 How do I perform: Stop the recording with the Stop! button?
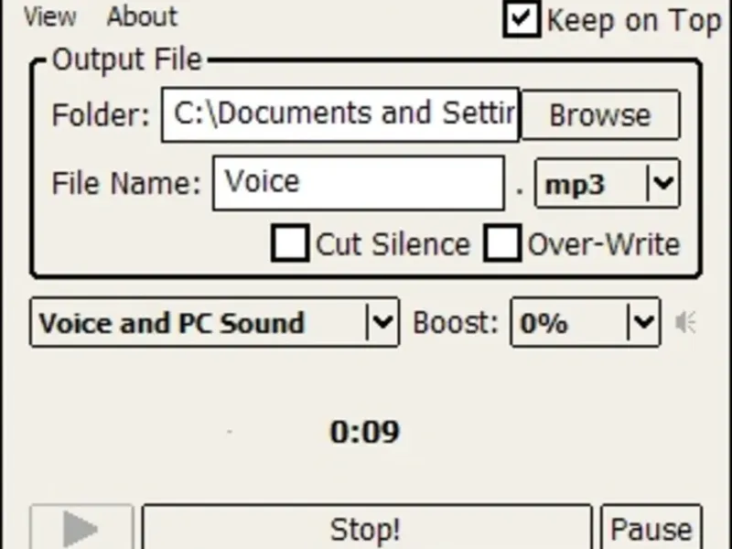coord(366,528)
